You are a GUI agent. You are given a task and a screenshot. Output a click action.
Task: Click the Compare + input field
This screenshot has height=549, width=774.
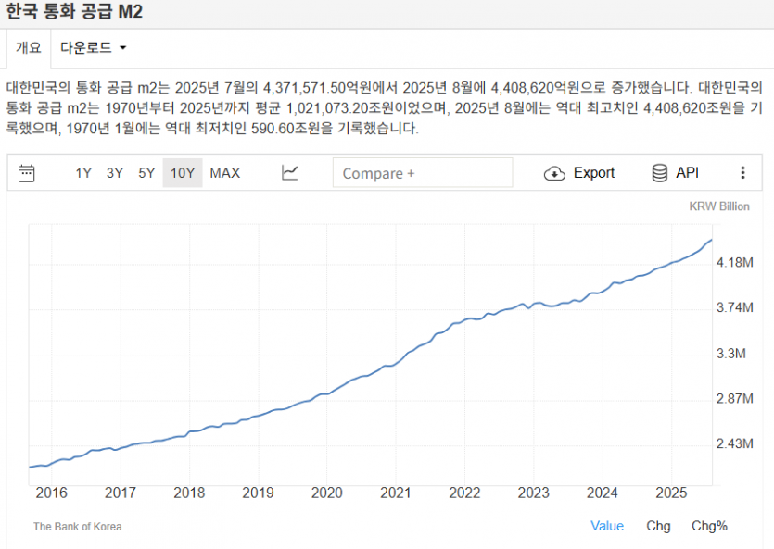(422, 173)
